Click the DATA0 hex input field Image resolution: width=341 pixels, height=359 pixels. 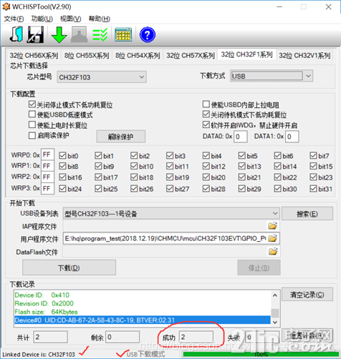click(x=240, y=137)
